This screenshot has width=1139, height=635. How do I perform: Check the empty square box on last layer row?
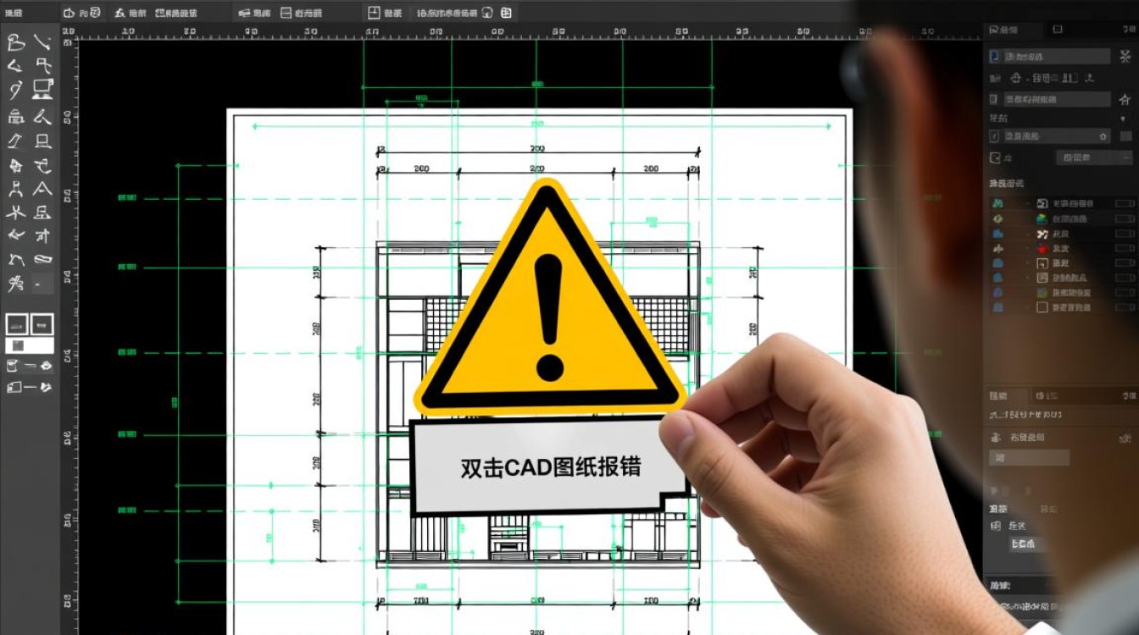pos(1042,307)
